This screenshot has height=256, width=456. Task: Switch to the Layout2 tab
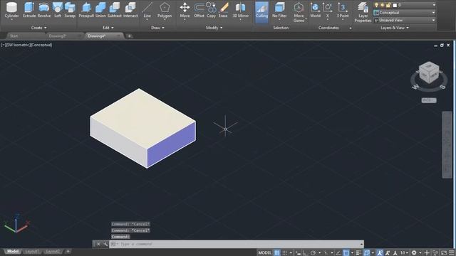click(53, 251)
